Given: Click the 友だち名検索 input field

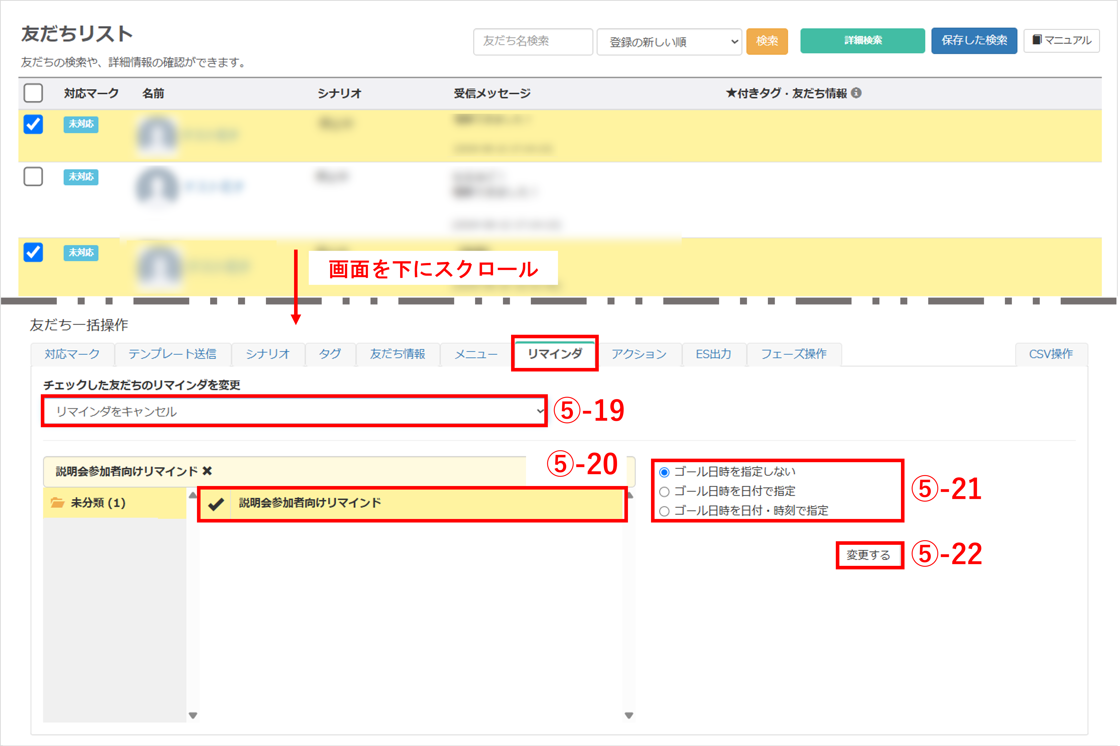Looking at the screenshot, I should pos(533,41).
